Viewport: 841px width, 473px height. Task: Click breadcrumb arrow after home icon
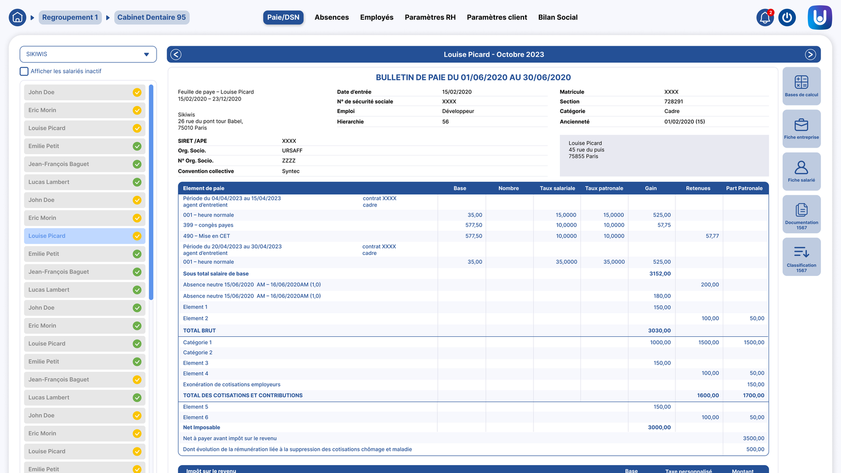click(x=32, y=17)
